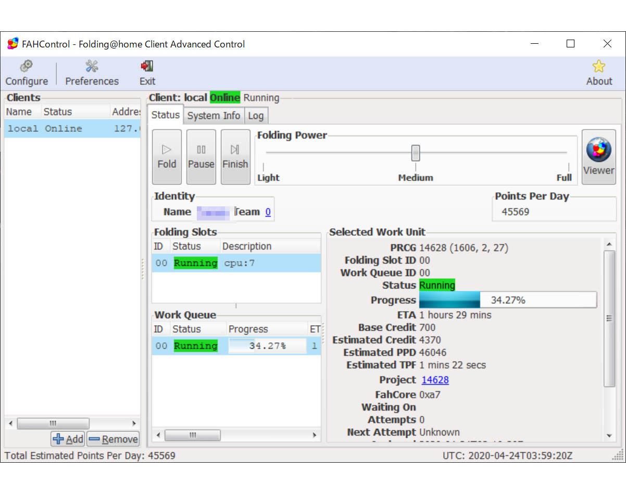The width and height of the screenshot is (626, 494).
Task: Sort clients by Status column header
Action: [x=76, y=112]
